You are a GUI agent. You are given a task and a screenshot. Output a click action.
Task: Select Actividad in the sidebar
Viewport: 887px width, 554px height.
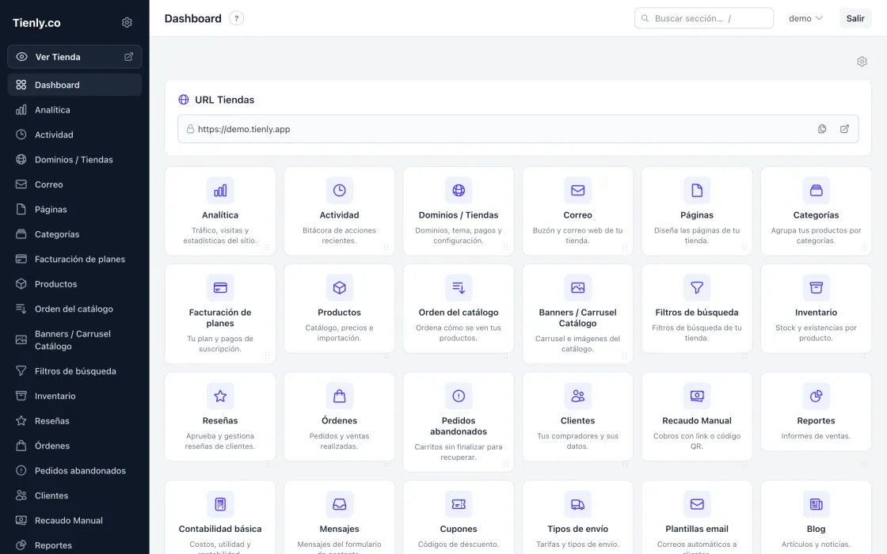click(x=74, y=135)
